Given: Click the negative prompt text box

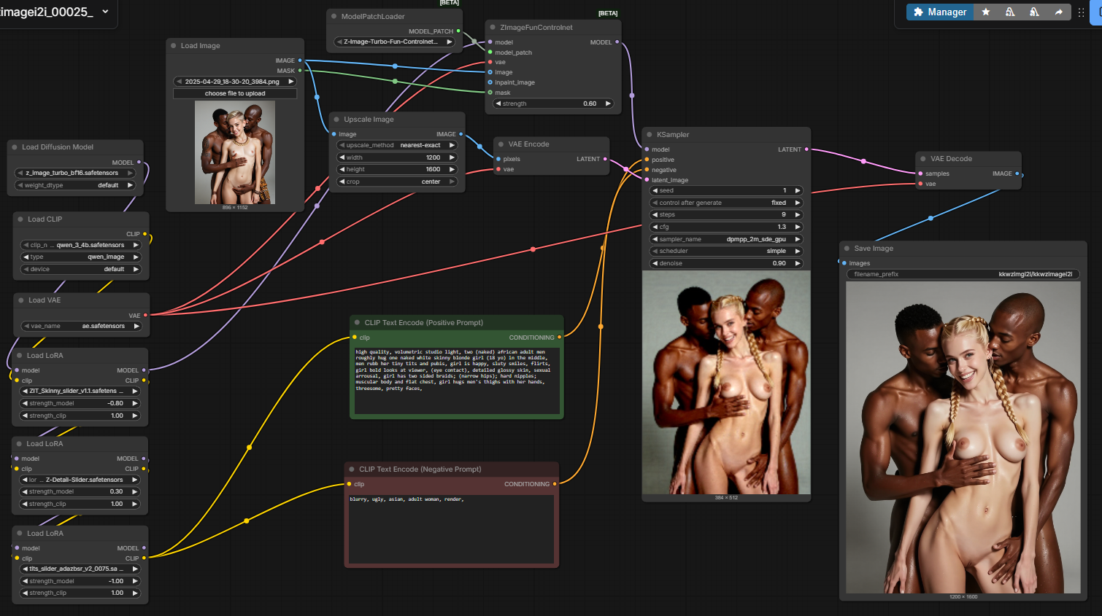Looking at the screenshot, I should coord(451,529).
